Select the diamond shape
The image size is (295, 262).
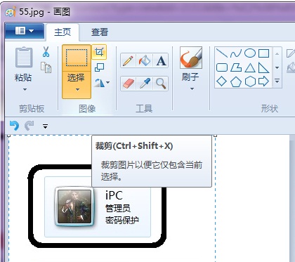(221, 81)
